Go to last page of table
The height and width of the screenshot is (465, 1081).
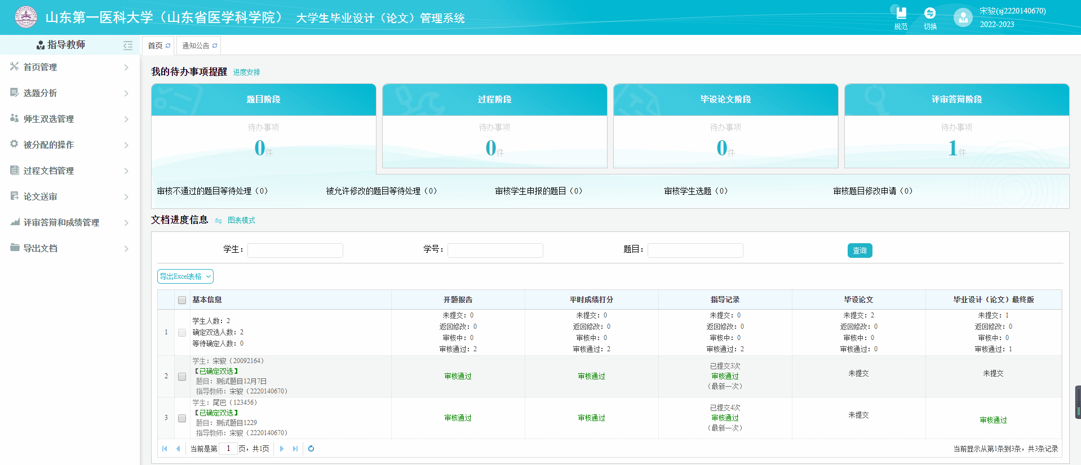(x=295, y=449)
